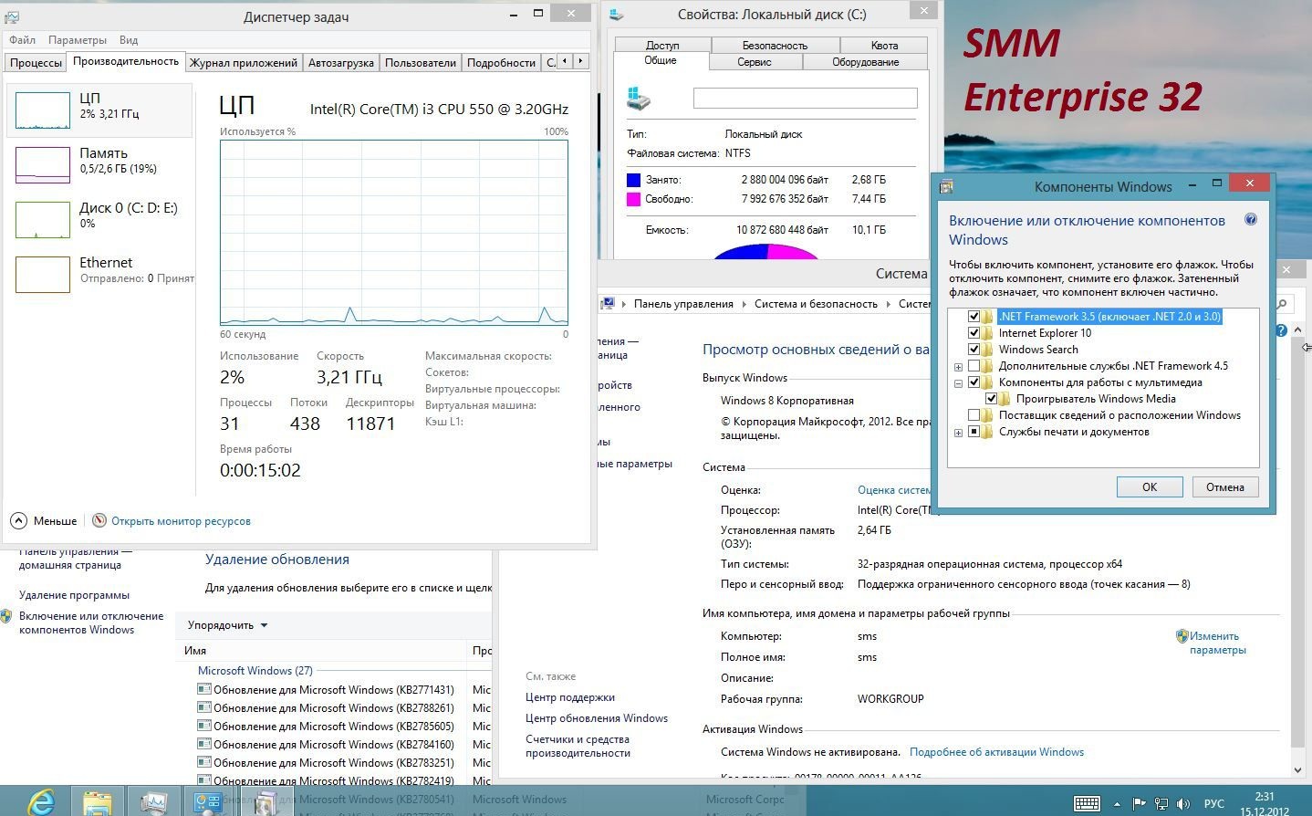Click arrow after Панель управления in address bar
Viewport: 1312px width, 816px height.
point(744,304)
